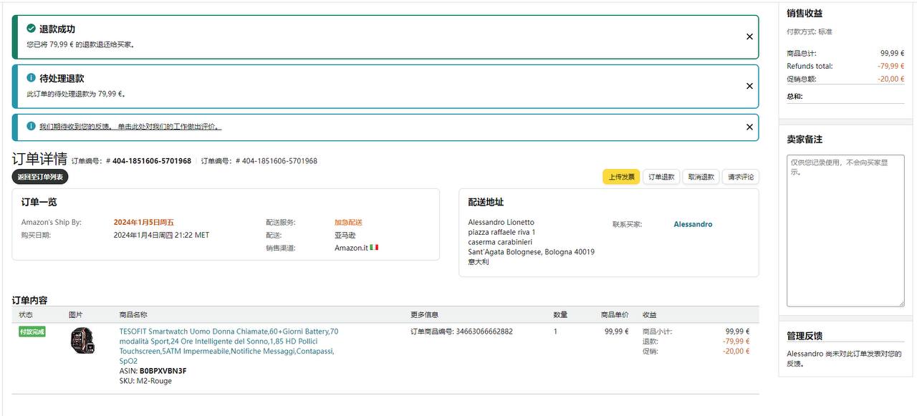Click the ASIN B0BPXVBN3F text
This screenshot has width=917, height=416.
163,371
